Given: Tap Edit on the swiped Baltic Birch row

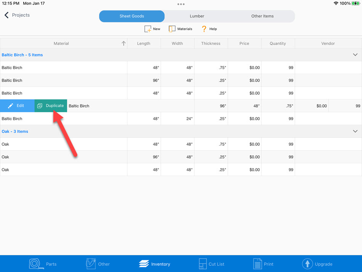Looking at the screenshot, I should coord(17,106).
